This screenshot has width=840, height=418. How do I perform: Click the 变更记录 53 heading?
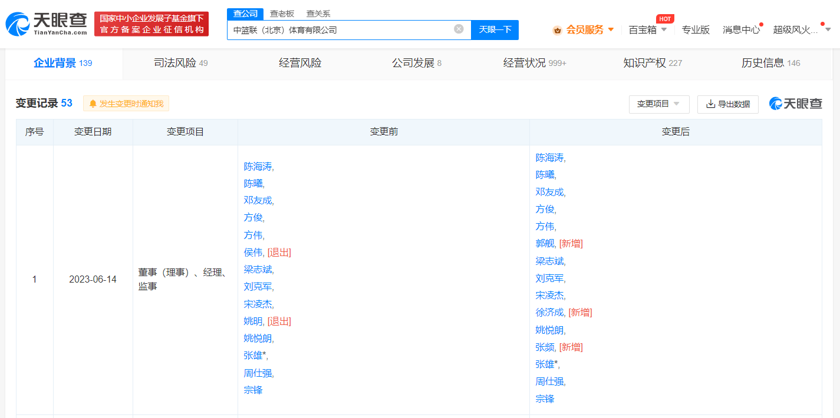44,103
